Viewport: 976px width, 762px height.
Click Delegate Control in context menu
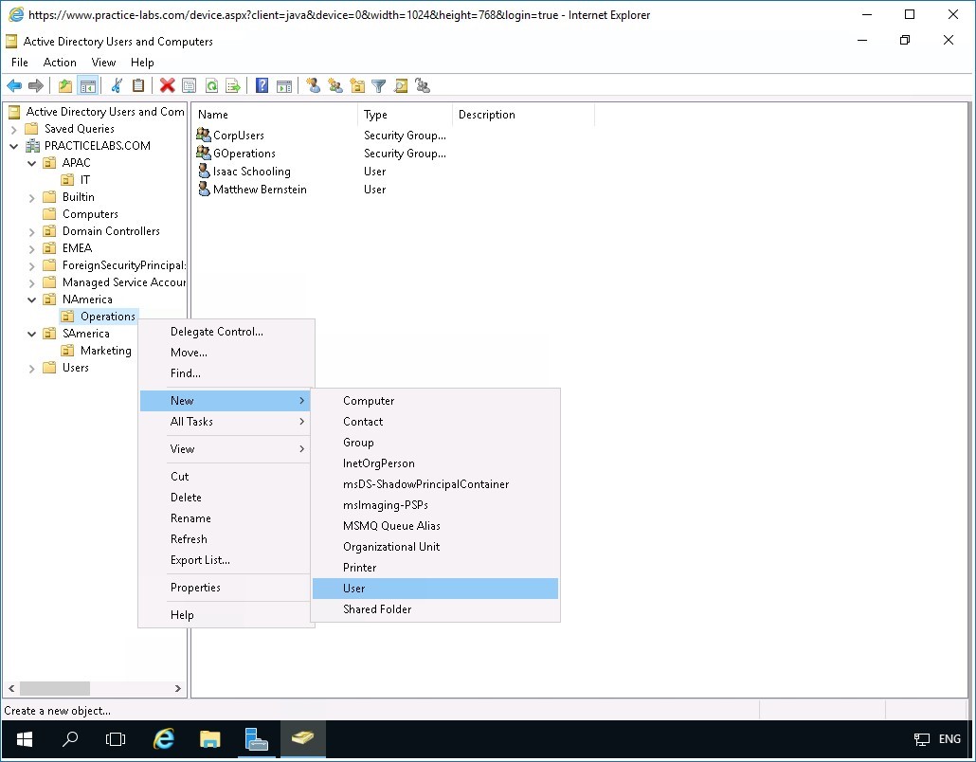(x=226, y=332)
